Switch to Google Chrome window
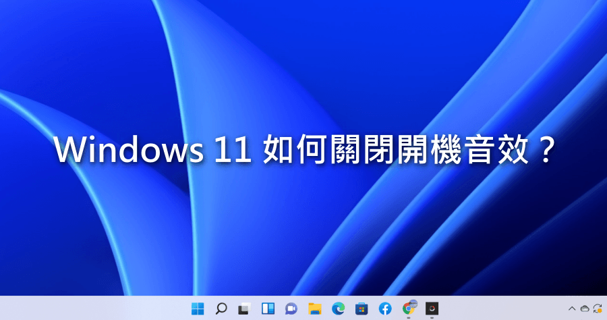Viewport: 607px width, 320px height. point(409,308)
